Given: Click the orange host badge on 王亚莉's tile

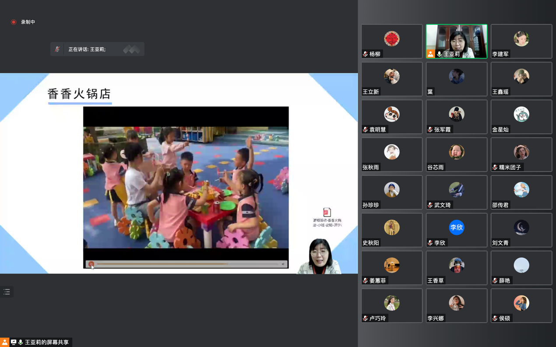Looking at the screenshot, I should 431,54.
